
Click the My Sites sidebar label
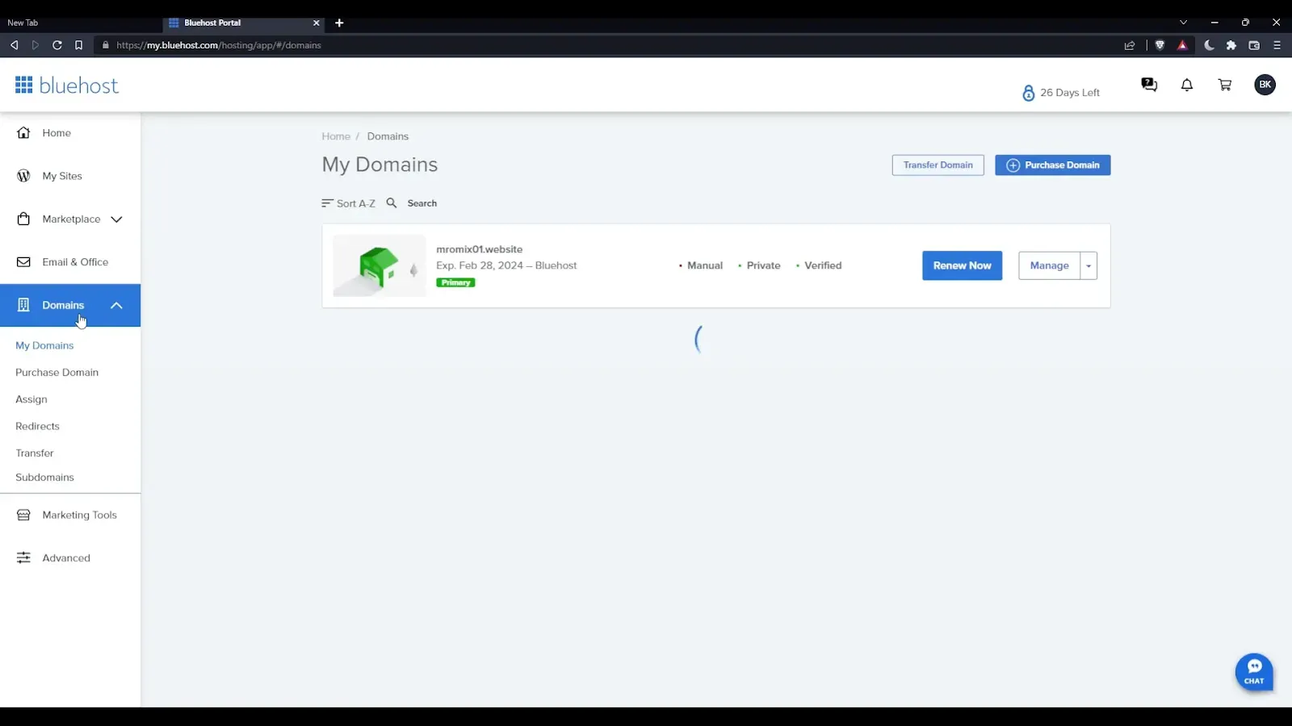(x=62, y=176)
